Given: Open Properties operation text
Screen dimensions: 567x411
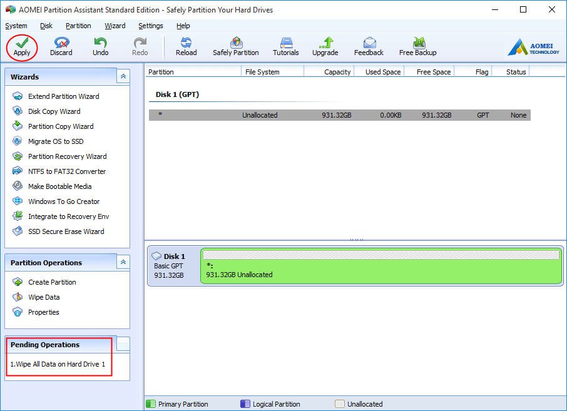Looking at the screenshot, I should (43, 312).
